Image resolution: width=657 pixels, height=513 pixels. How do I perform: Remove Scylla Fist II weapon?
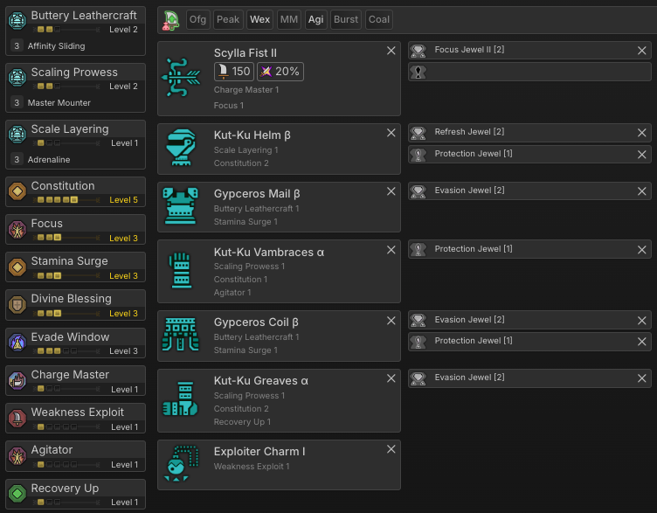tap(391, 51)
